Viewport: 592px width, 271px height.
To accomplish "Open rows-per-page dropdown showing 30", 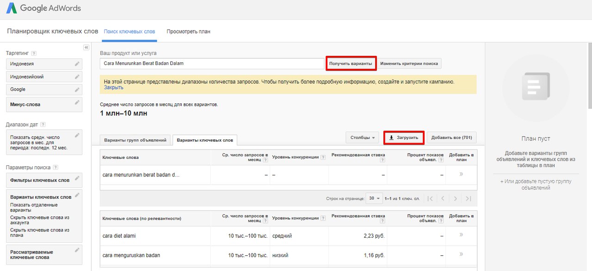I will pos(374,199).
